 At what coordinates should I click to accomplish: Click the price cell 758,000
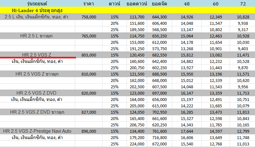pos(89,17)
